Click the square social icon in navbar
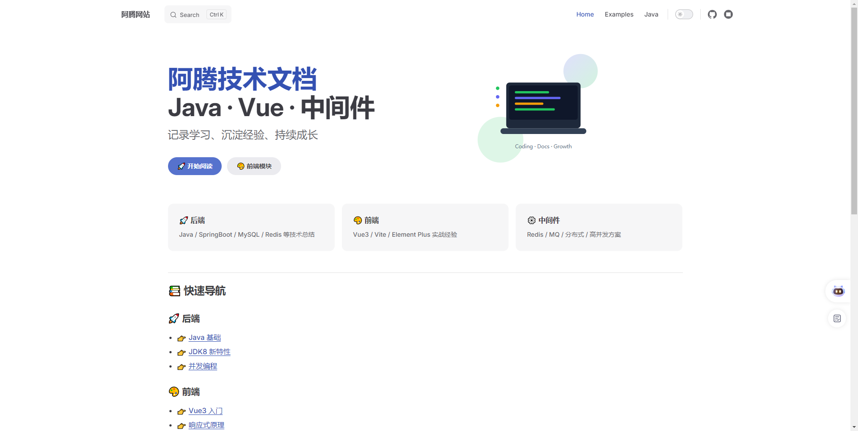858x431 pixels. (728, 14)
